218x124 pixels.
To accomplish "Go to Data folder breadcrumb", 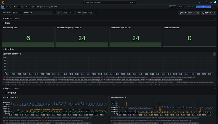I will click(x=27, y=7).
